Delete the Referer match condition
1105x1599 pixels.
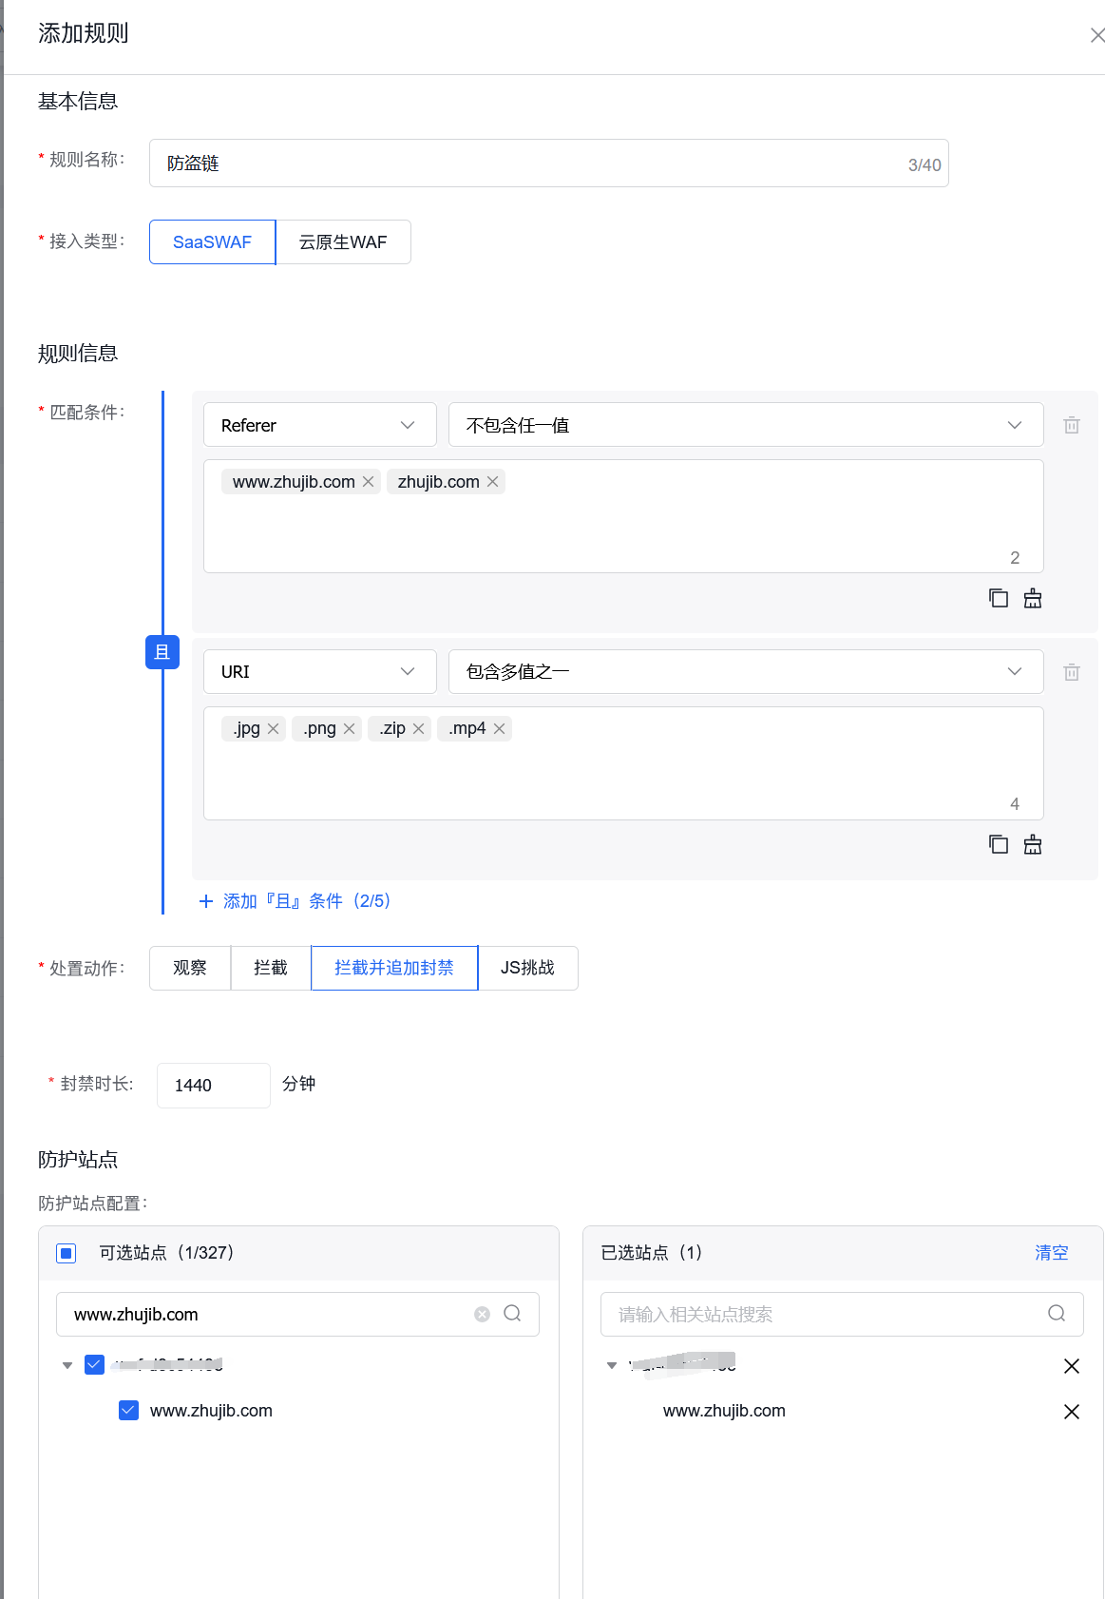point(1072,425)
